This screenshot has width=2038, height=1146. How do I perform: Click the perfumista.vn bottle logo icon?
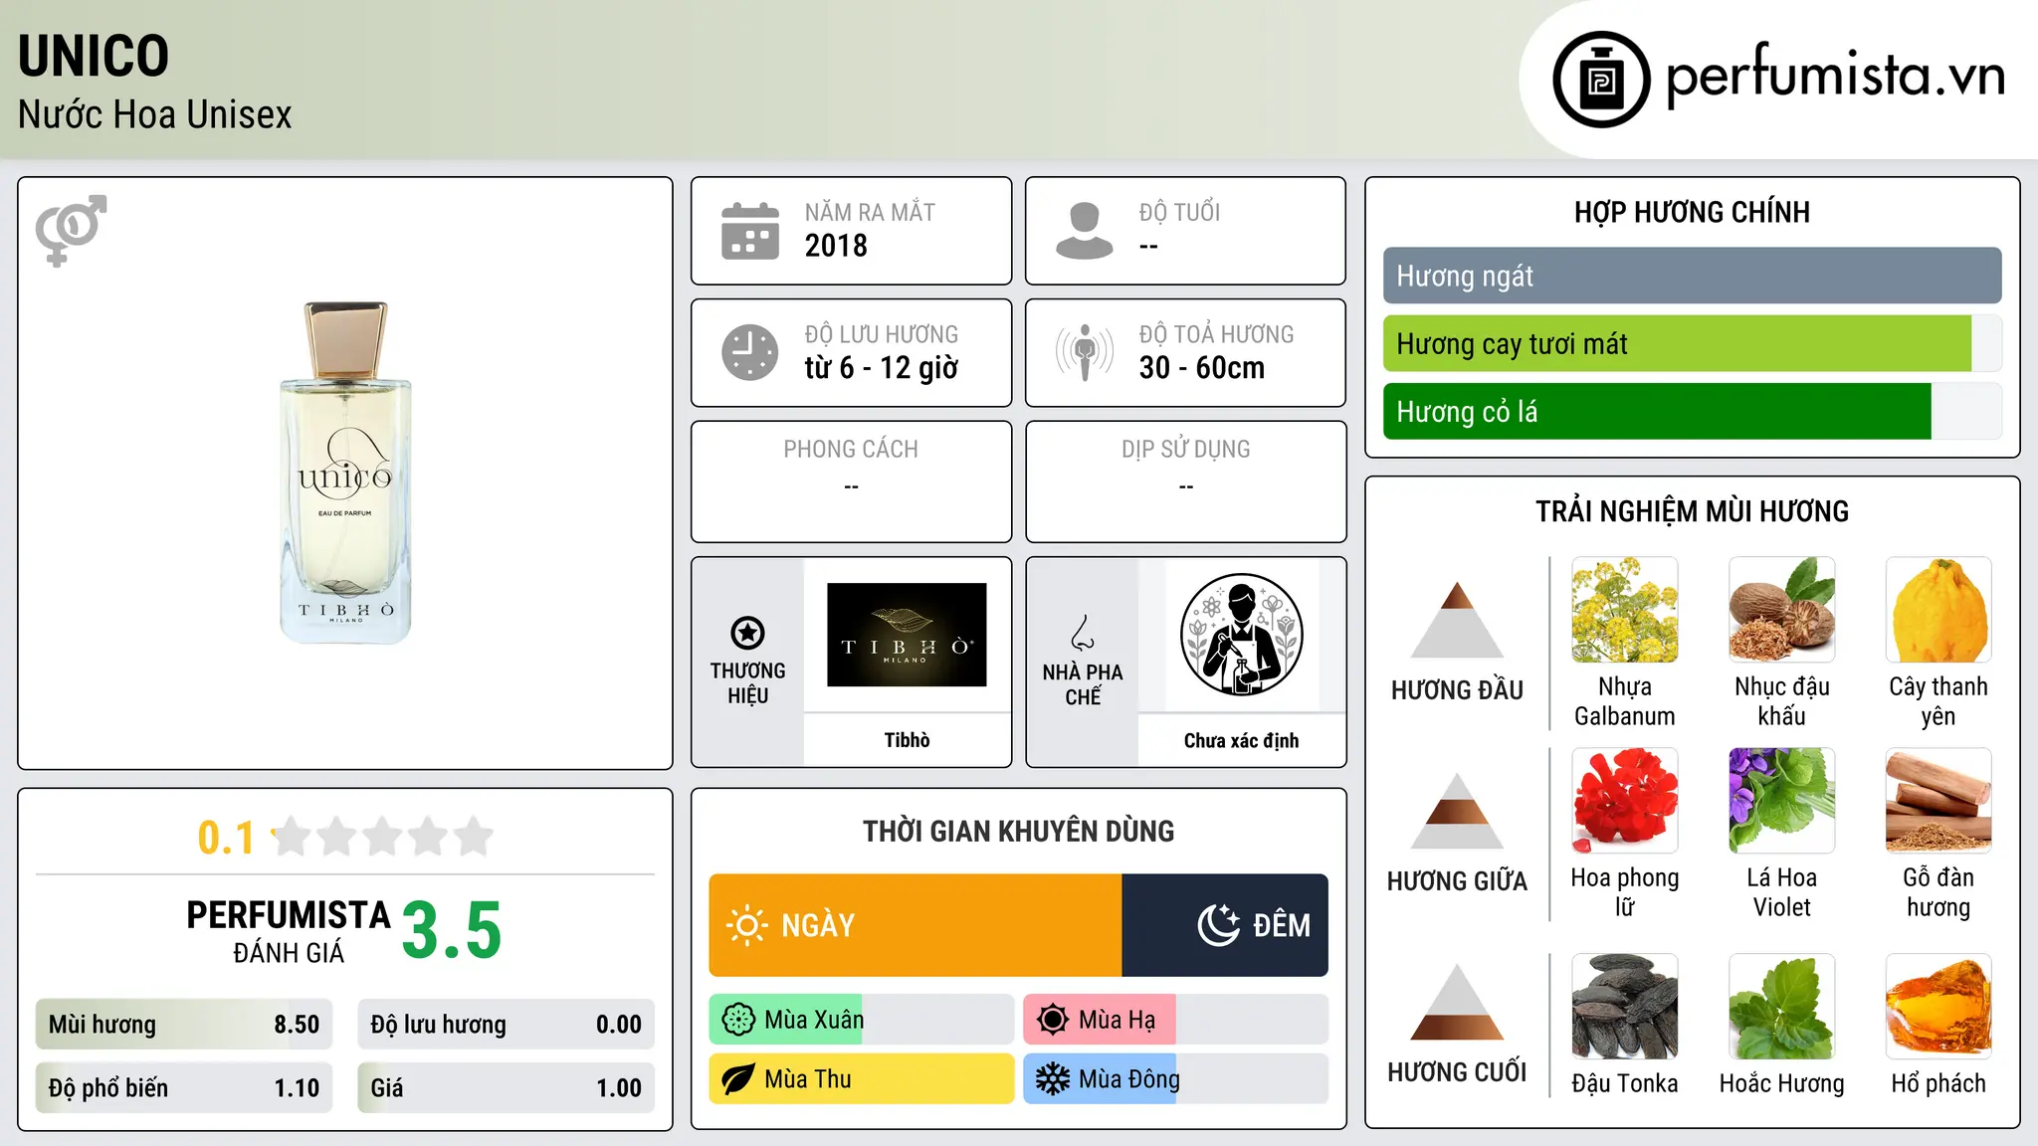[x=1601, y=80]
